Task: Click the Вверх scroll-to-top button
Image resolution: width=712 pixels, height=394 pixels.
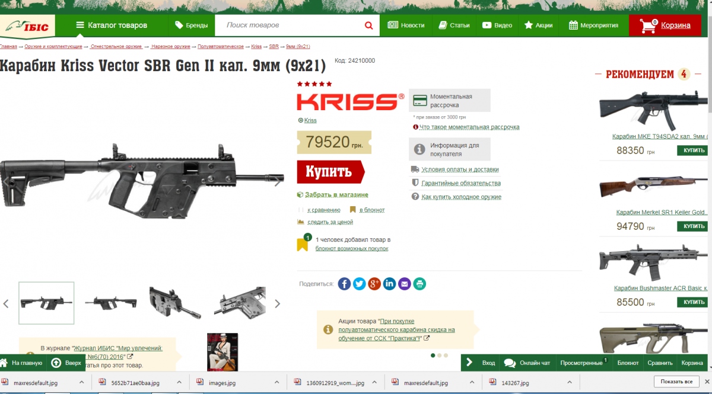Action: tap(66, 363)
